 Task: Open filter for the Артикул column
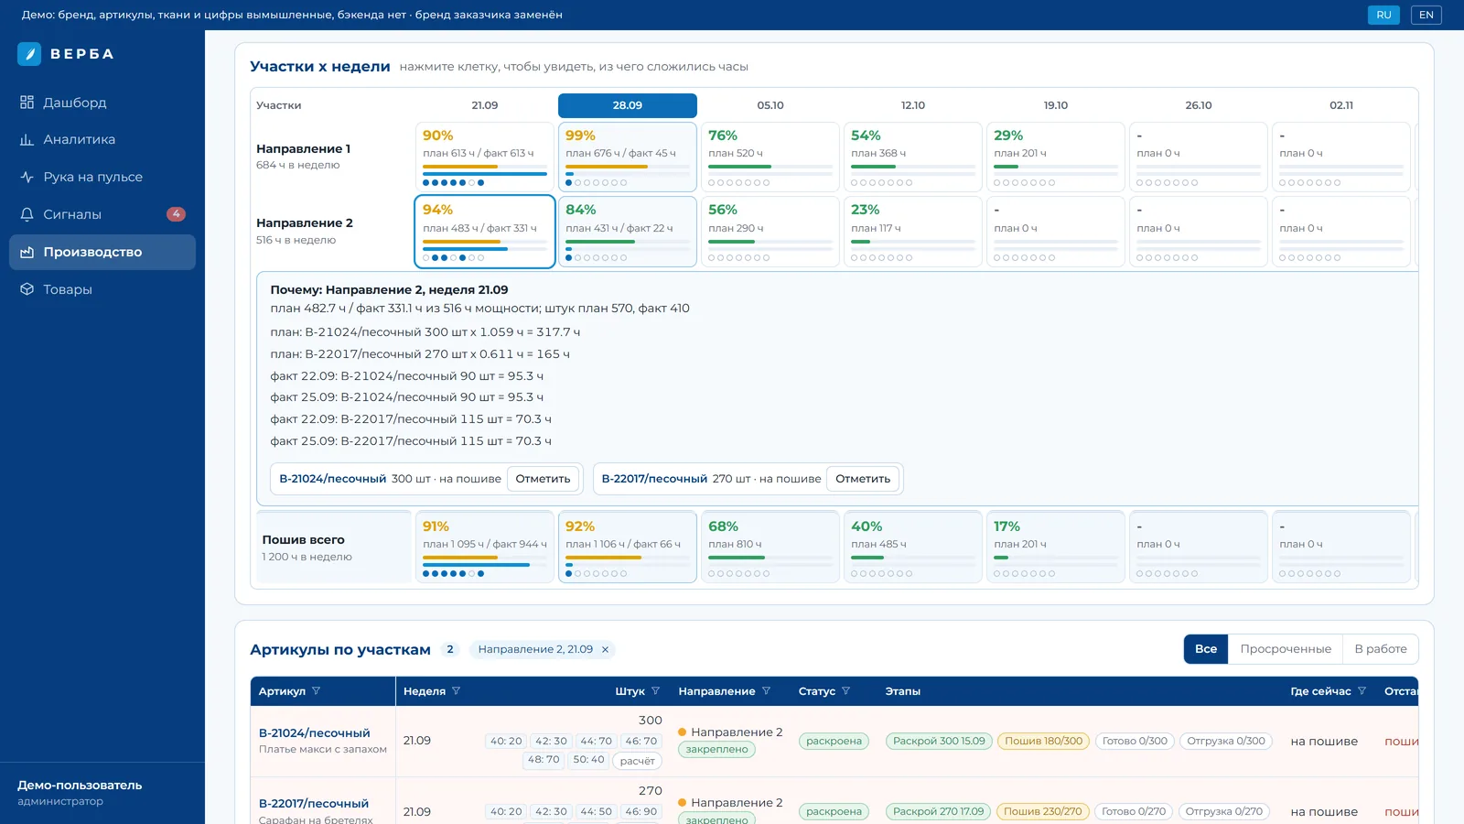tap(317, 691)
